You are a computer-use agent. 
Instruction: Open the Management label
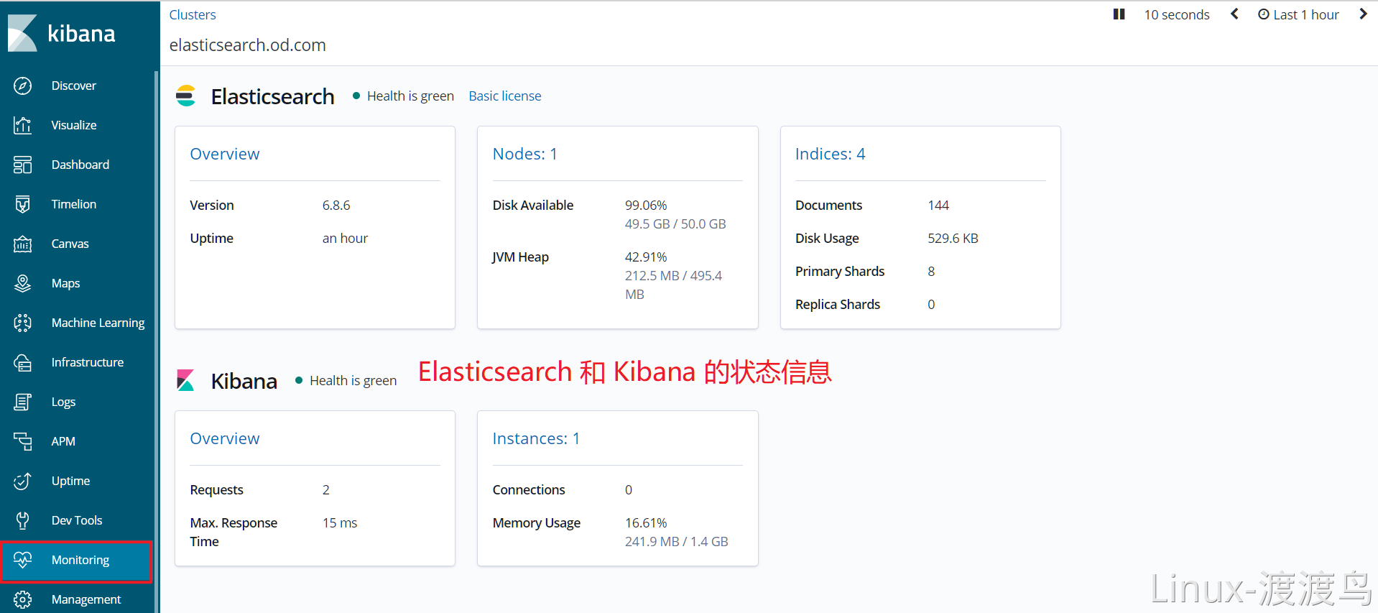tap(86, 600)
